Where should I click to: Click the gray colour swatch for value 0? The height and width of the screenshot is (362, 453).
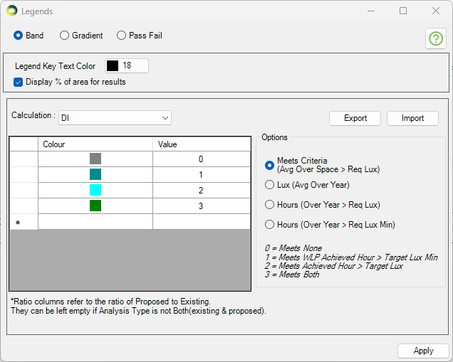[95, 159]
